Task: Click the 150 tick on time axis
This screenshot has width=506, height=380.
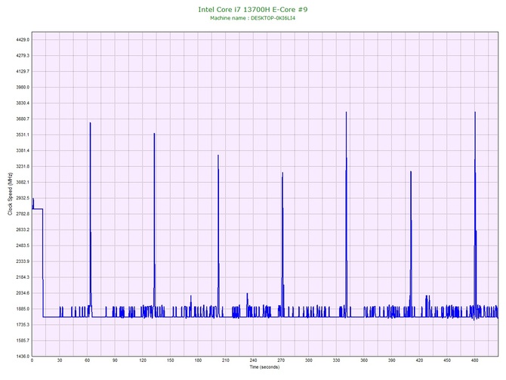Action: point(171,360)
